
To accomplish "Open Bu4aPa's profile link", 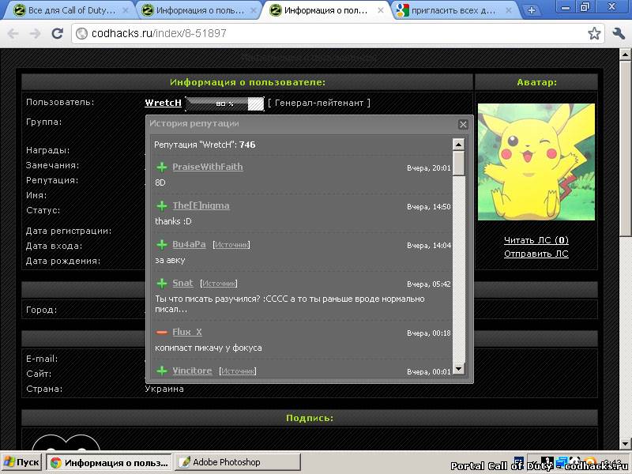I will click(189, 244).
